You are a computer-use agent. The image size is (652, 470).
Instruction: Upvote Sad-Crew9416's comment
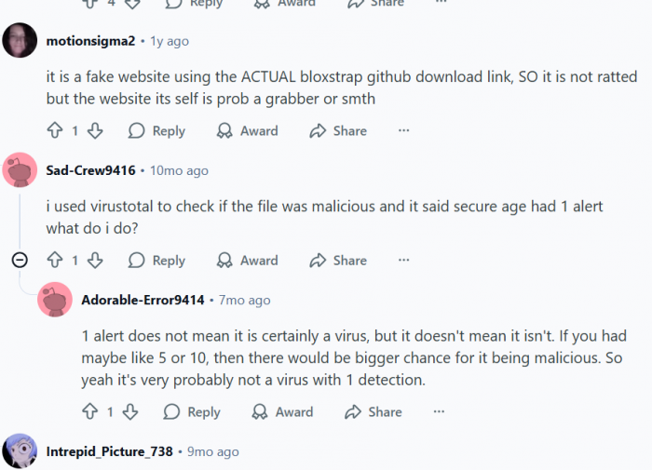click(x=55, y=261)
